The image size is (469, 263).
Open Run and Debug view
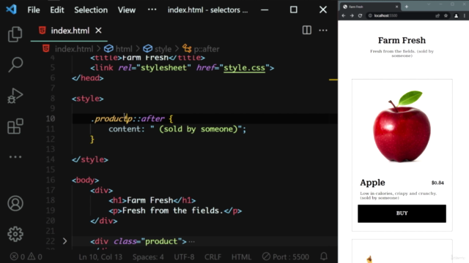[x=15, y=96]
